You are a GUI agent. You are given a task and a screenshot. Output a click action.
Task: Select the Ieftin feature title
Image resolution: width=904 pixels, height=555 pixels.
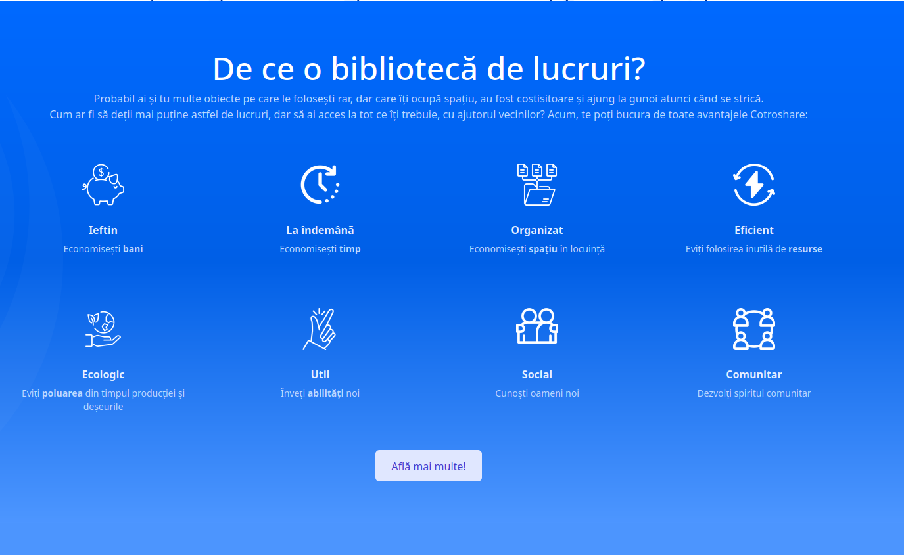tap(103, 230)
